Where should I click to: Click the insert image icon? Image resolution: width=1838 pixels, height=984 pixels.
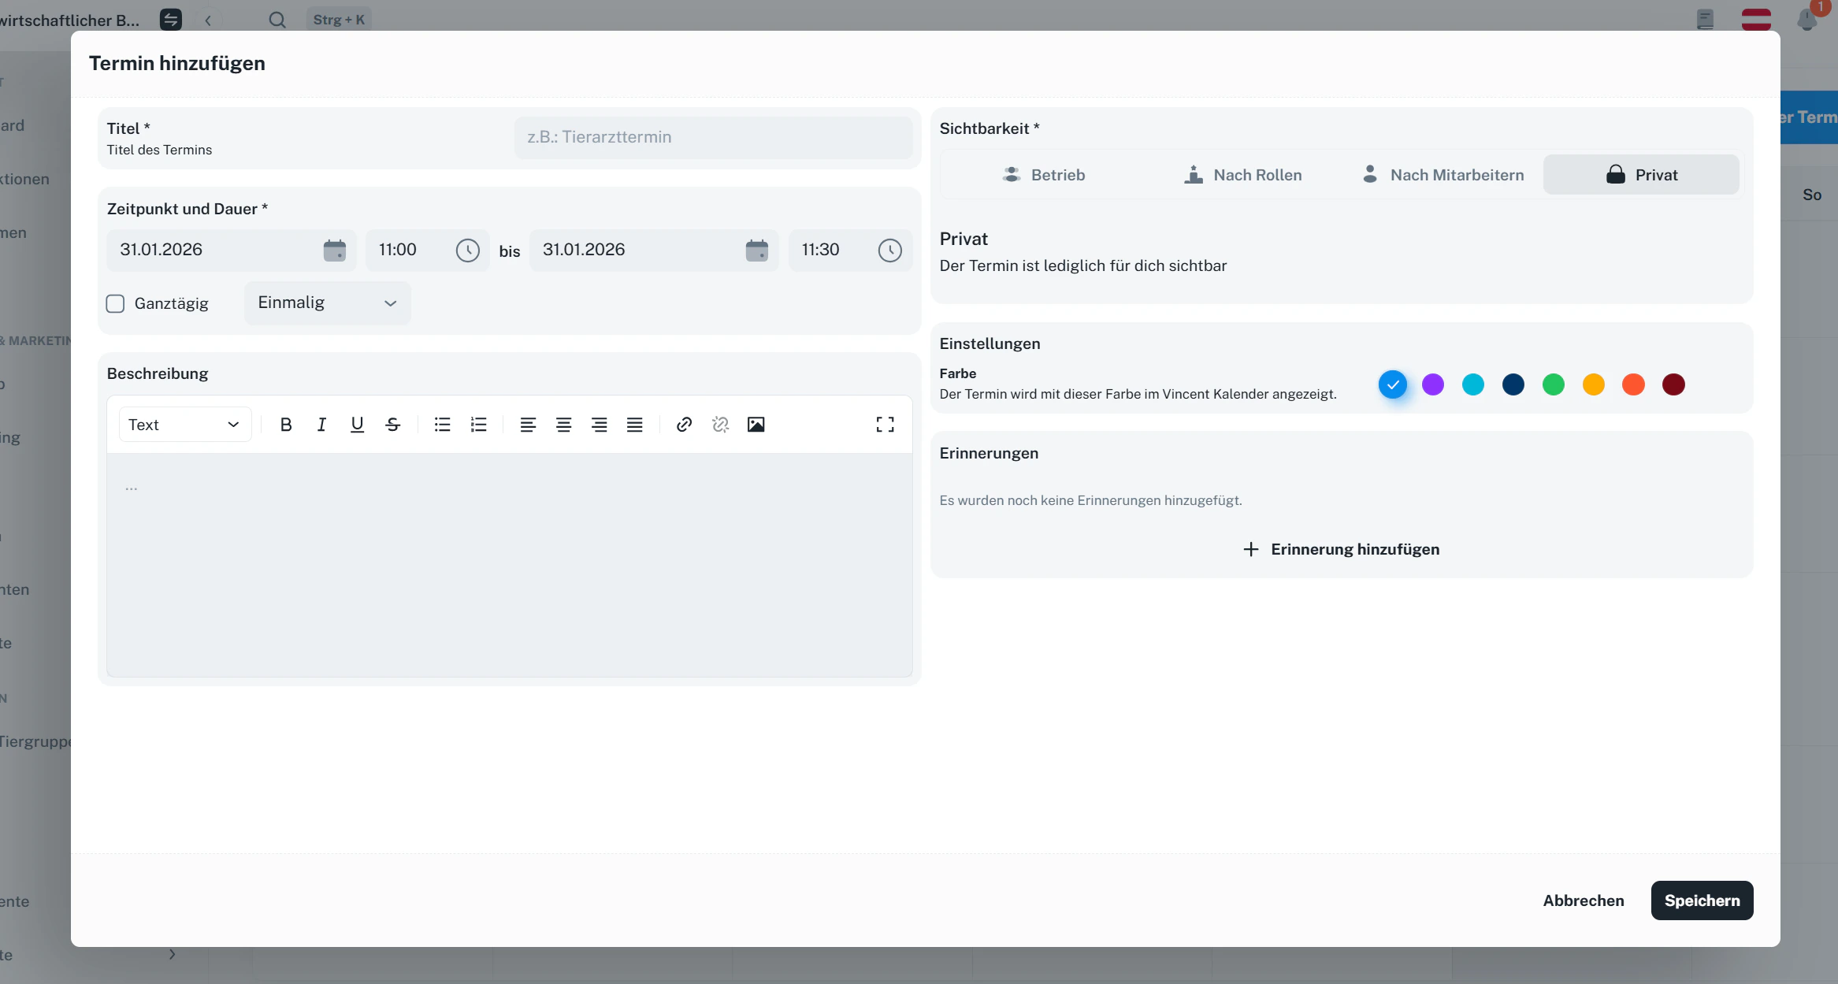(756, 425)
